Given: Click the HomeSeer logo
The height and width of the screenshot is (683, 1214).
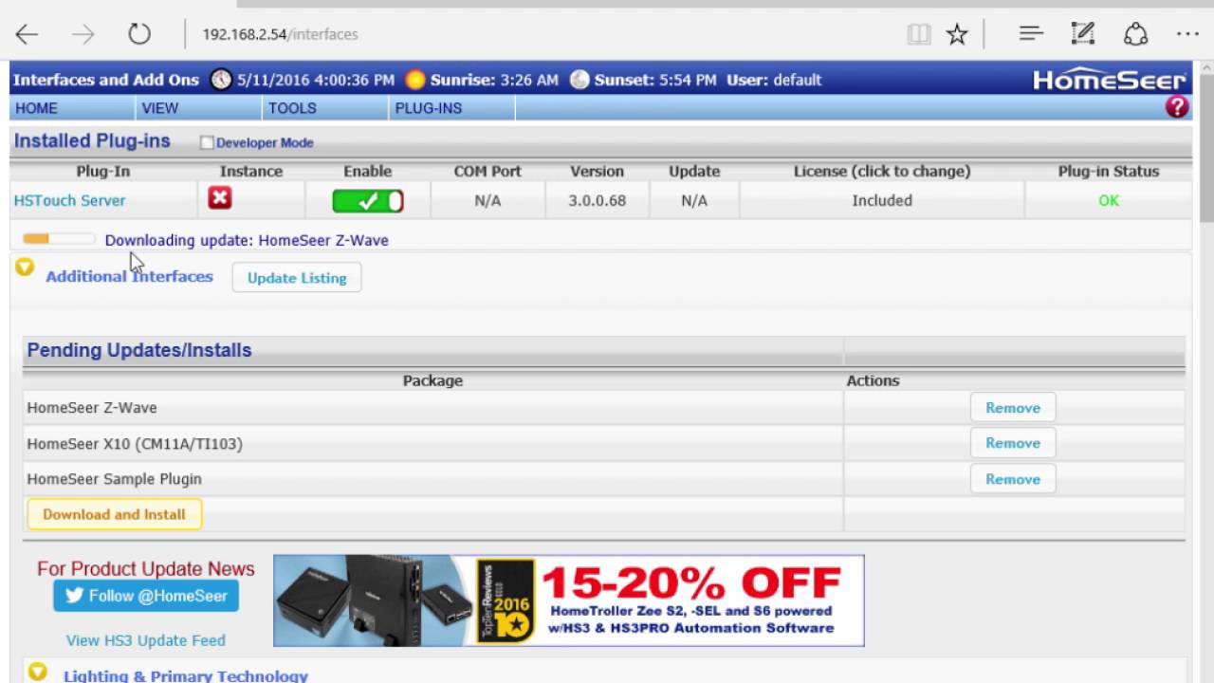Looking at the screenshot, I should coord(1110,81).
